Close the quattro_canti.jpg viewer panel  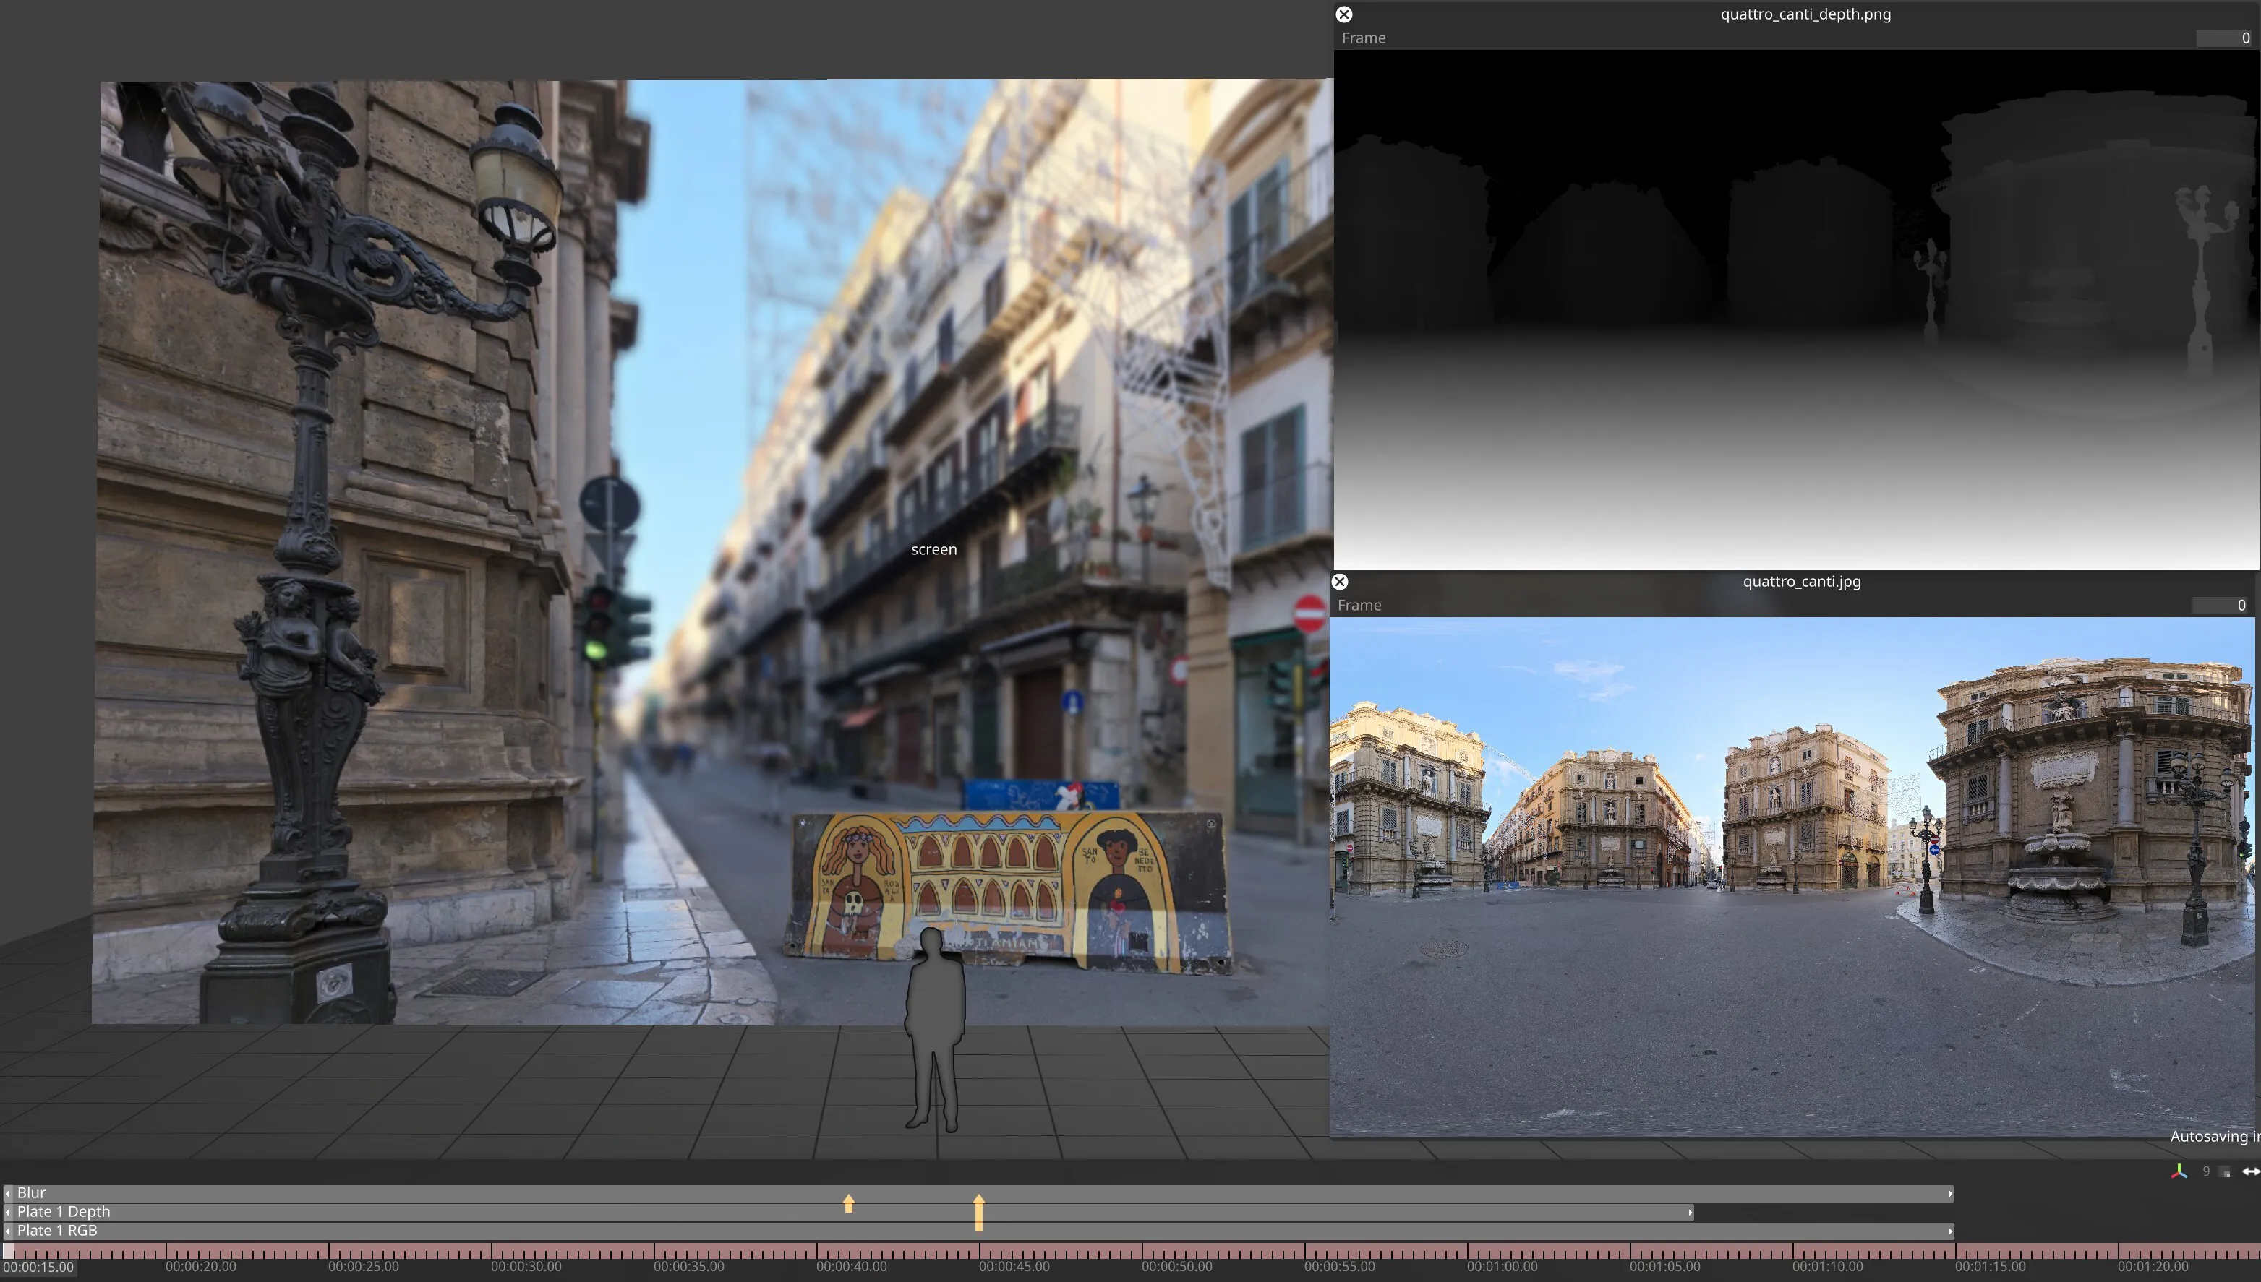(1339, 581)
